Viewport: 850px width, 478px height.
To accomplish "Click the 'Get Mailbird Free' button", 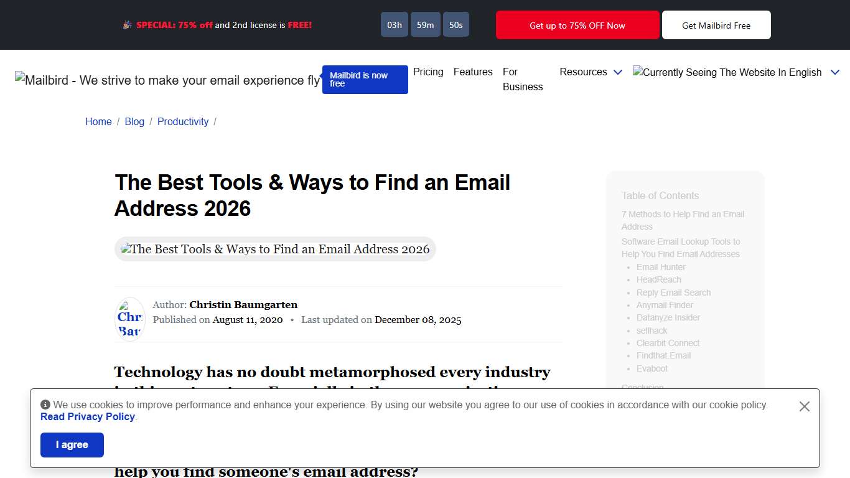I will pos(716,25).
